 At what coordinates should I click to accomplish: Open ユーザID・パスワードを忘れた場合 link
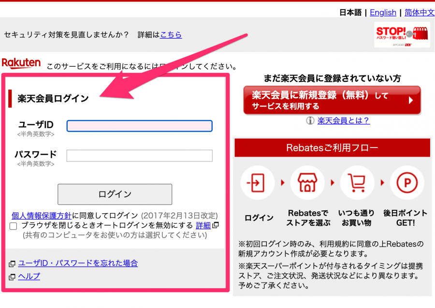[78, 263]
